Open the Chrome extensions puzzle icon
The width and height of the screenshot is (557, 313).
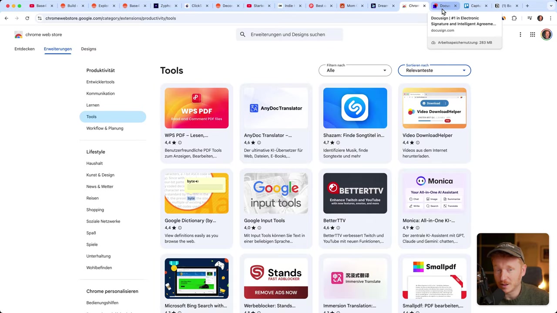coord(514,18)
